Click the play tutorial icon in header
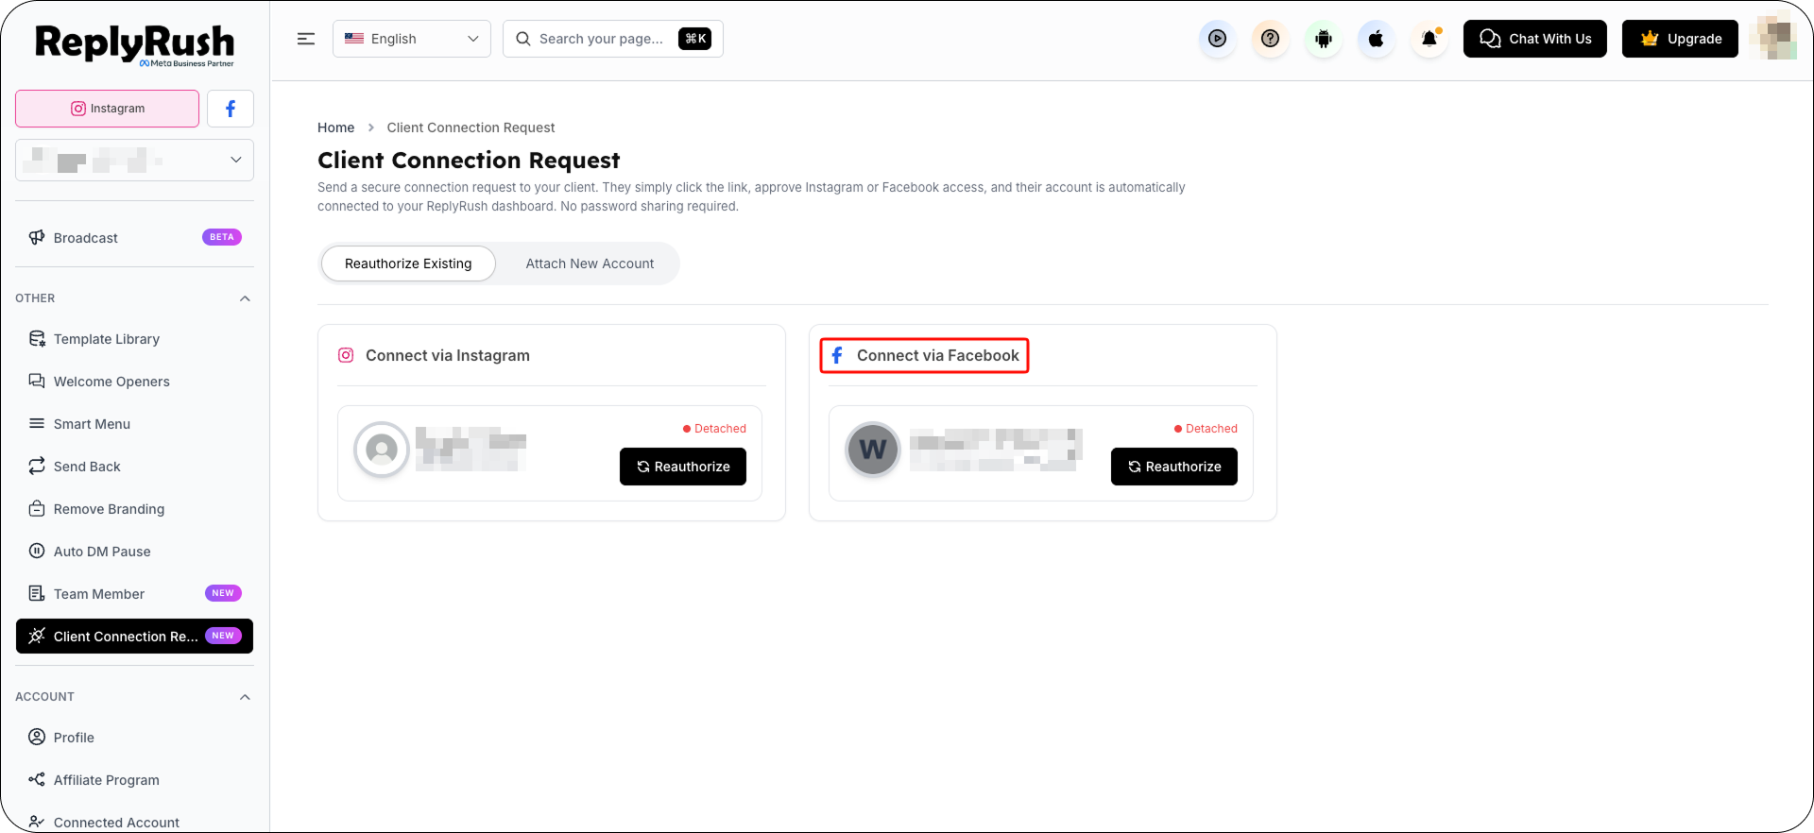1814x833 pixels. [1218, 39]
